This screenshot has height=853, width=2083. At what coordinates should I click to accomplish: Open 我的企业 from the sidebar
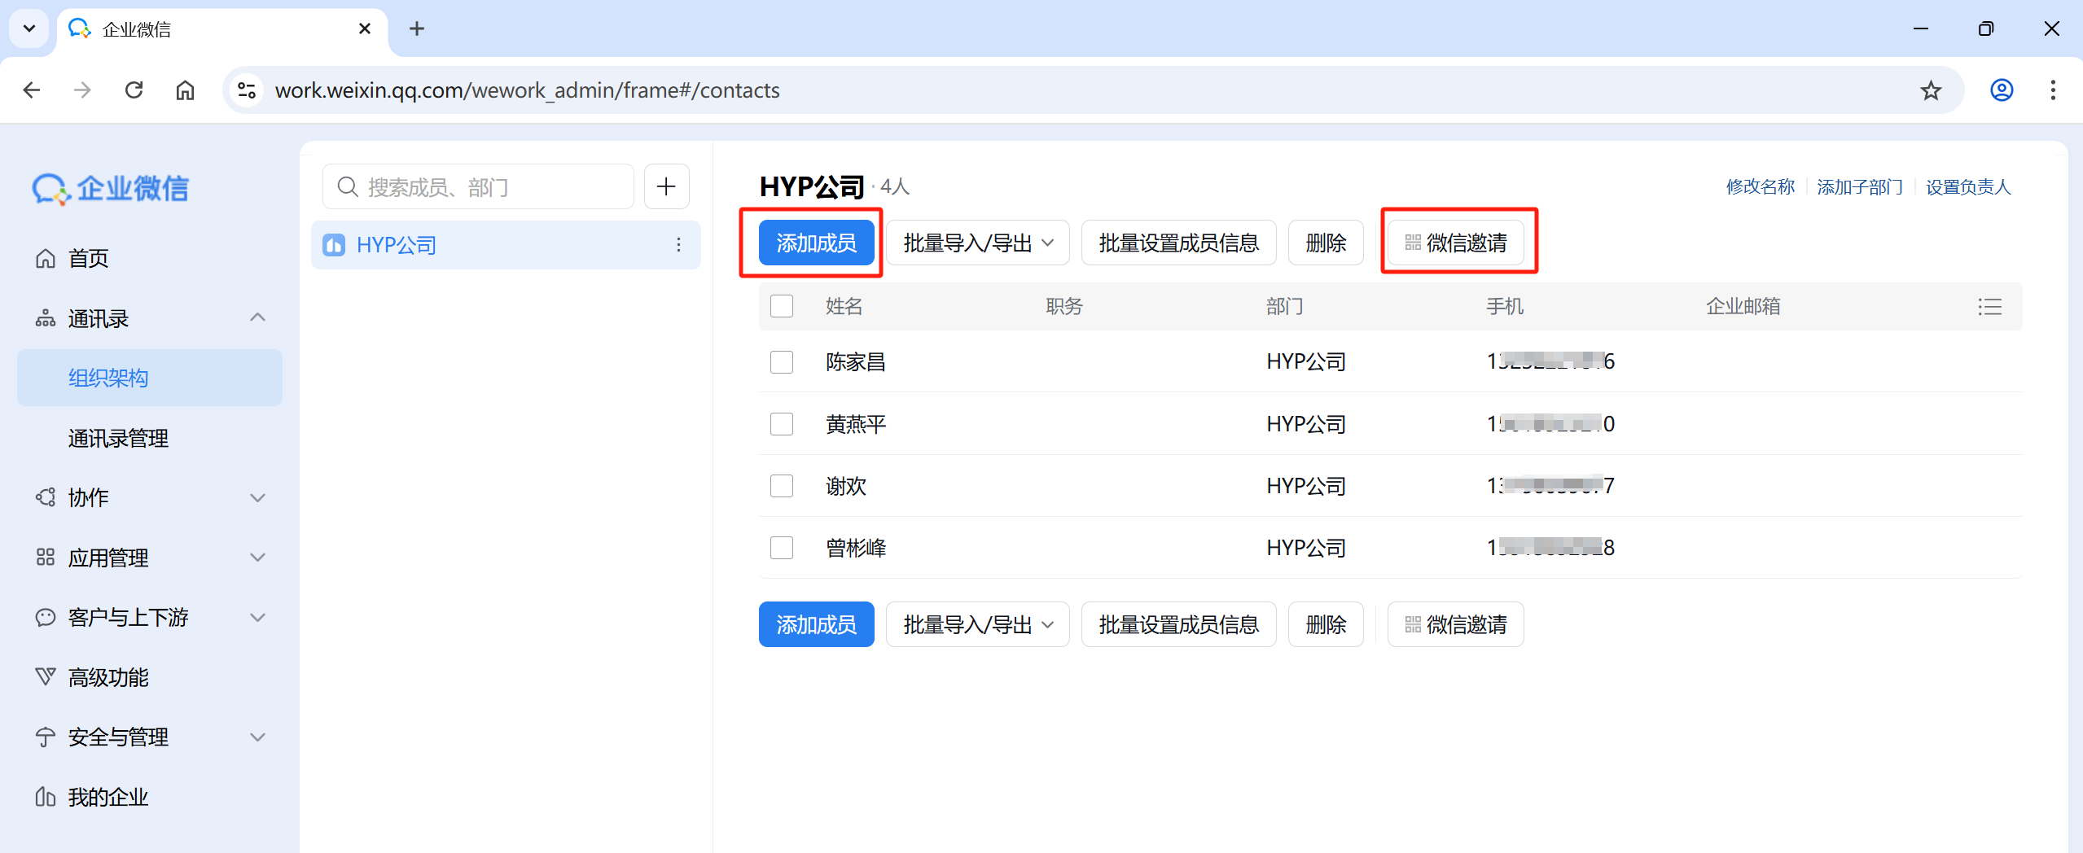(107, 797)
